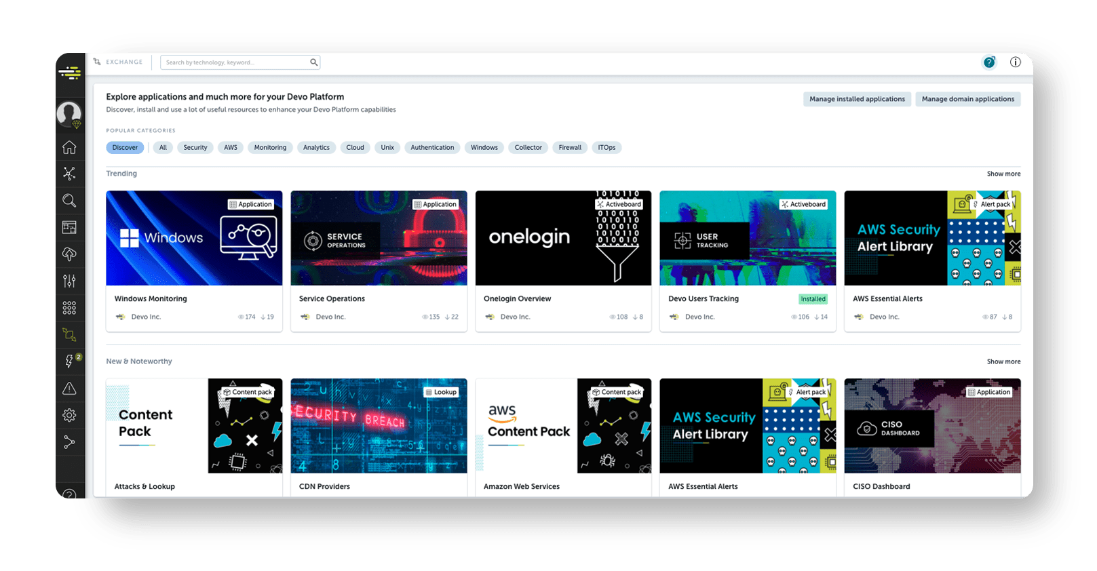Click the search by technology field
Screen dimensions: 1097x571
pyautogui.click(x=240, y=62)
